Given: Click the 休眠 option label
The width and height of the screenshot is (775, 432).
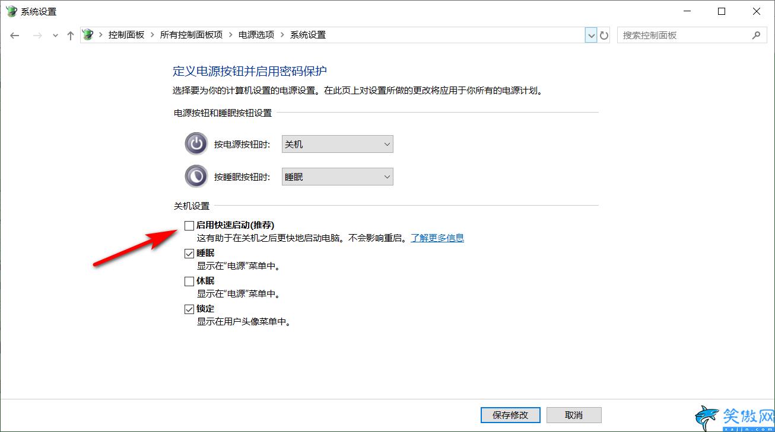Looking at the screenshot, I should pyautogui.click(x=205, y=281).
